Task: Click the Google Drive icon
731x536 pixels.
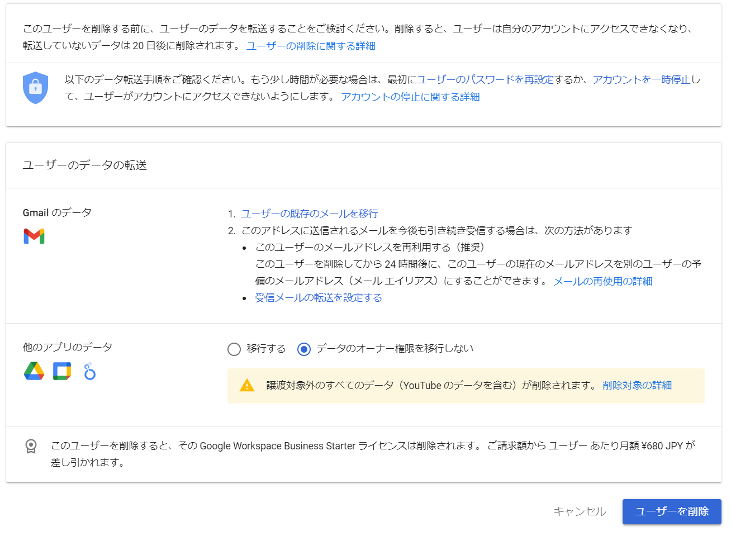Action: tap(34, 371)
